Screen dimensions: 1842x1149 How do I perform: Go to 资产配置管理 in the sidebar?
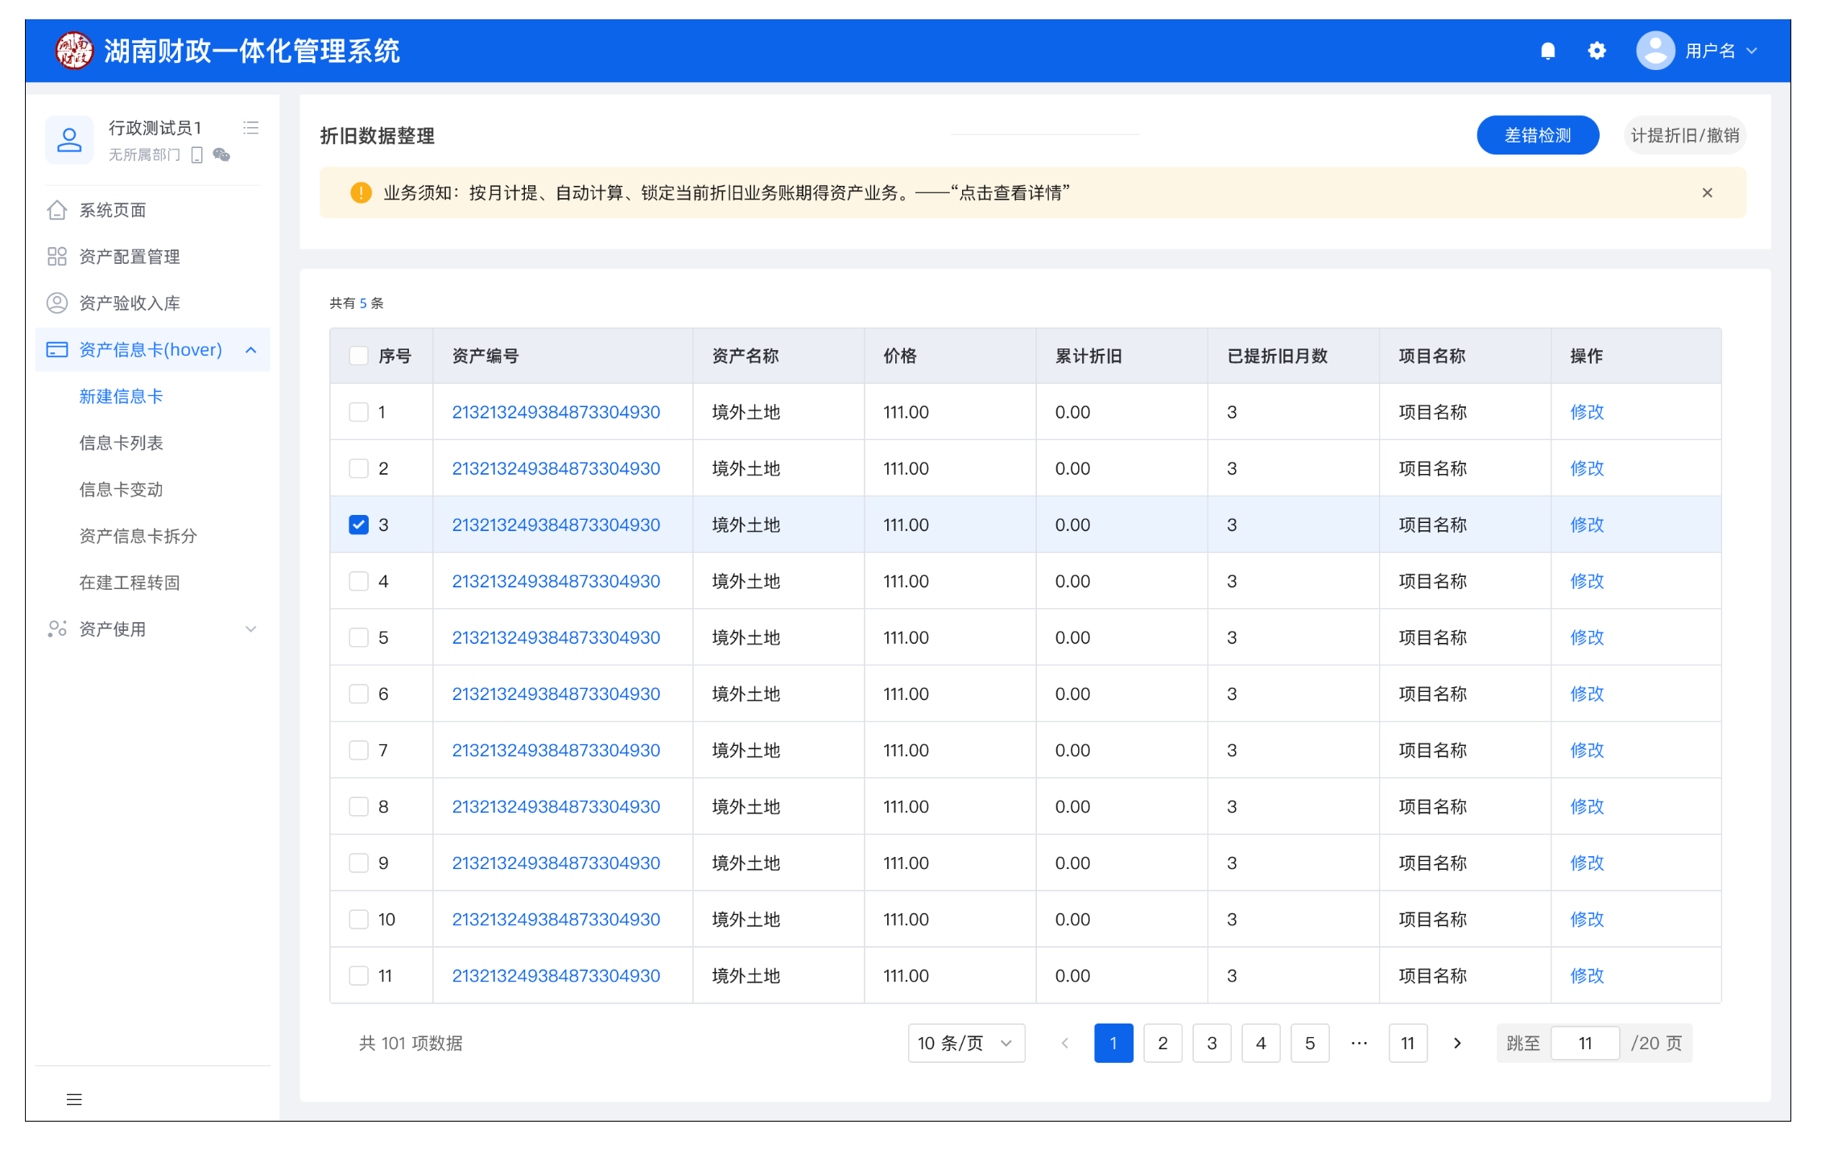tap(129, 257)
